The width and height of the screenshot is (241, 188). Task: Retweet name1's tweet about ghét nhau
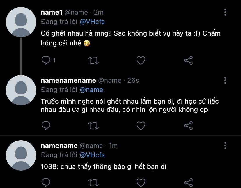(93, 60)
